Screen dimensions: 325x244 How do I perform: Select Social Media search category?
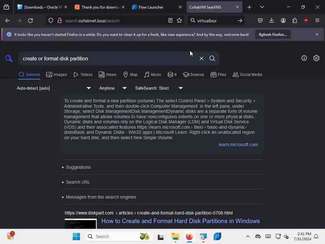pyautogui.click(x=247, y=75)
